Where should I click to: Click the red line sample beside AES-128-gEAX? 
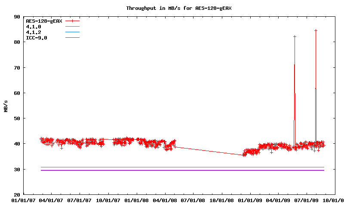[x=73, y=21]
